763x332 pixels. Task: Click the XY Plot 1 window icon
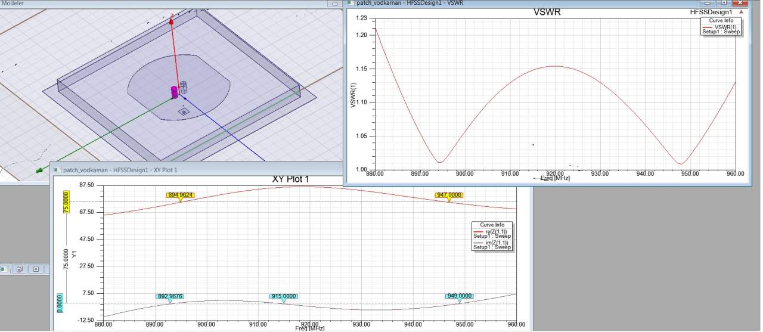point(57,170)
